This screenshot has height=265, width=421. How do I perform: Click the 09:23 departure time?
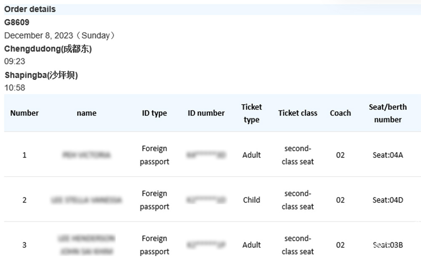coord(15,62)
